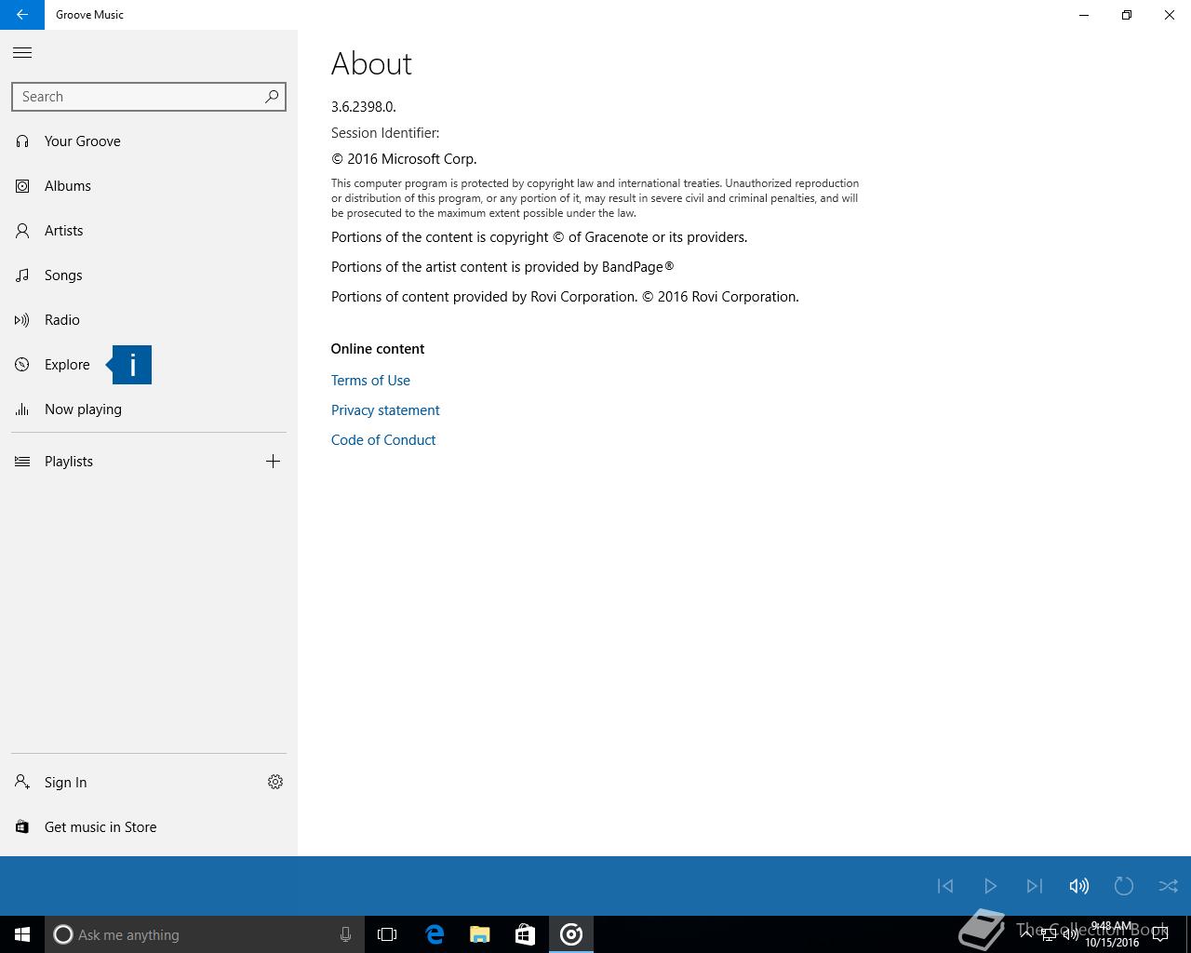Click Get music in Store
Image resolution: width=1191 pixels, height=953 pixels.
(149, 827)
